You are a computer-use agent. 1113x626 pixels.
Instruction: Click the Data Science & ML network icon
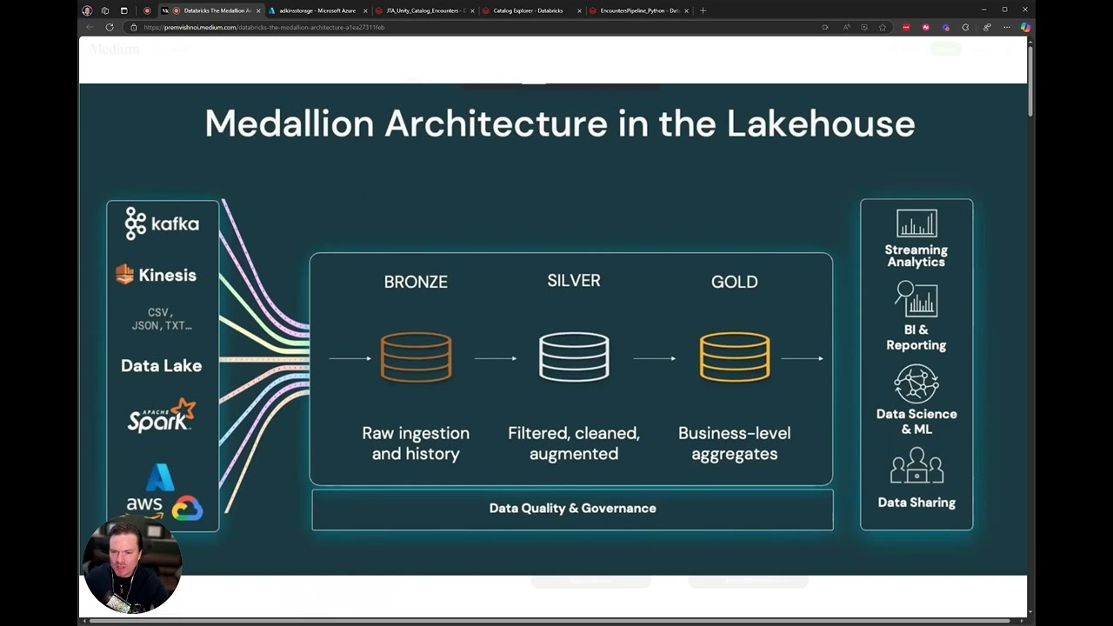pos(916,383)
